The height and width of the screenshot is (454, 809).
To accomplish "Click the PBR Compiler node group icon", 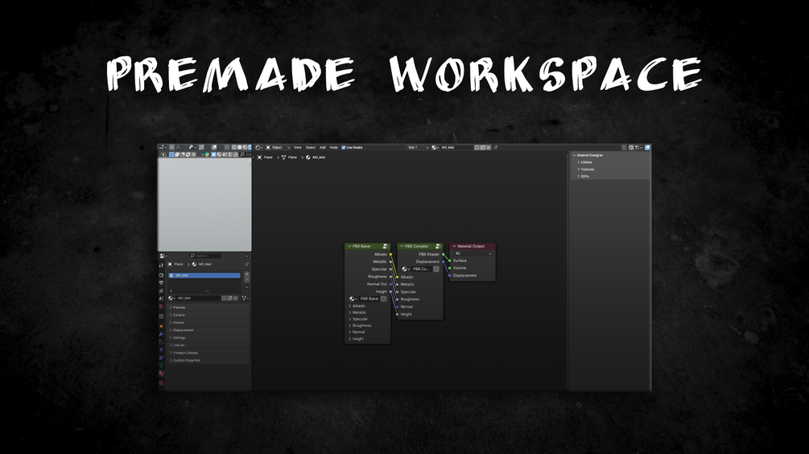I will click(438, 247).
